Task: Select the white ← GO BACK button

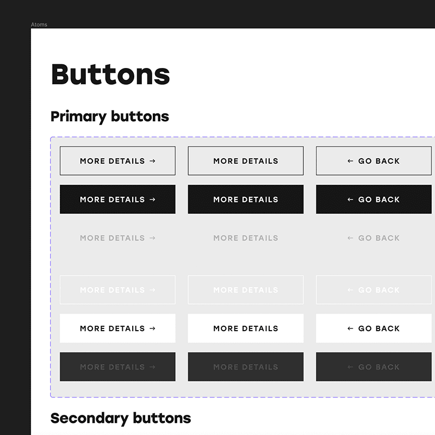Action: (374, 328)
